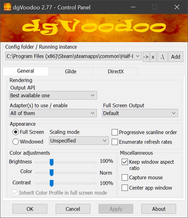Open the Output API dropdown
The image size is (188, 218).
[x=53, y=95]
